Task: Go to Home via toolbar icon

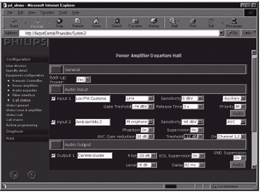Action: click(x=96, y=22)
